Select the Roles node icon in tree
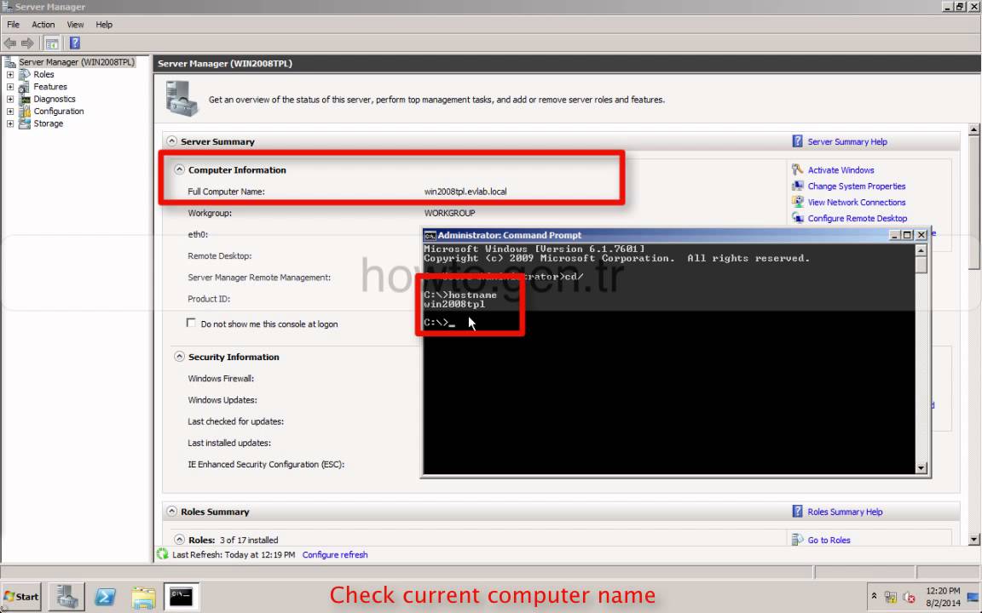 [25, 74]
